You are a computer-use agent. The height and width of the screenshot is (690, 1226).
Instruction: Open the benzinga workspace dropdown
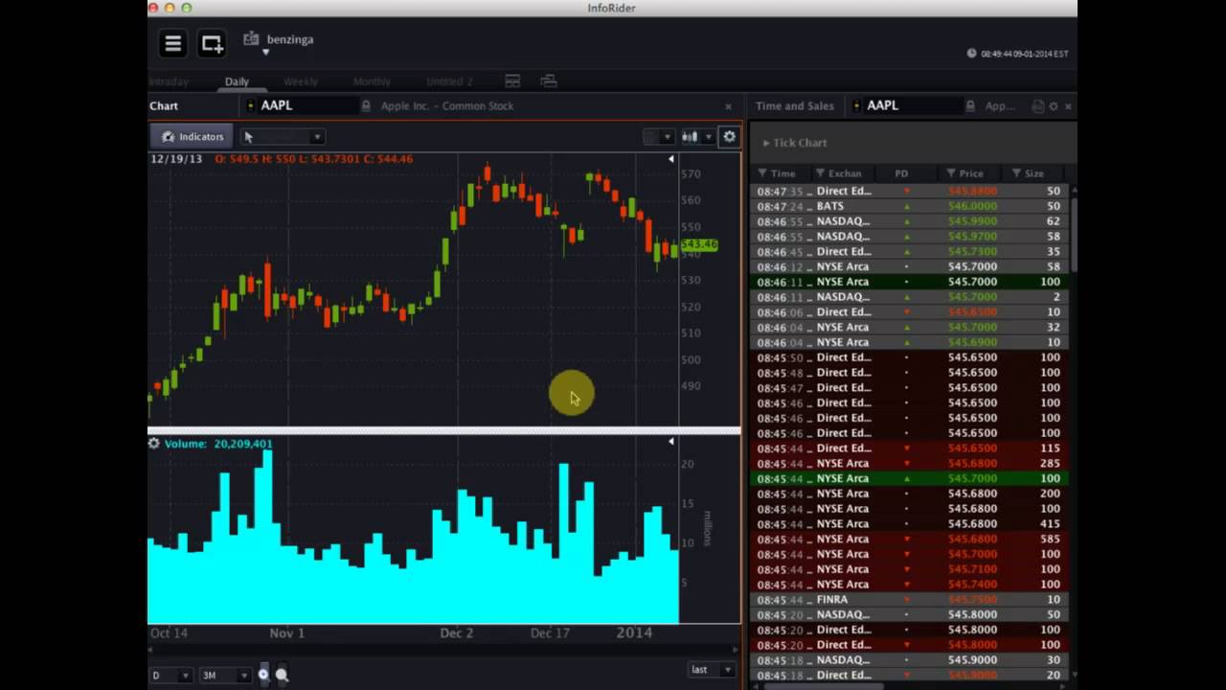266,53
